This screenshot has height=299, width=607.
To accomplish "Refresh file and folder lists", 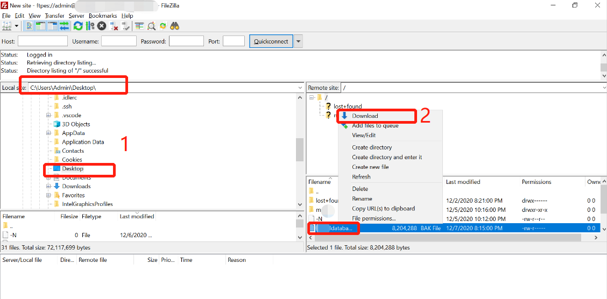I will point(78,26).
